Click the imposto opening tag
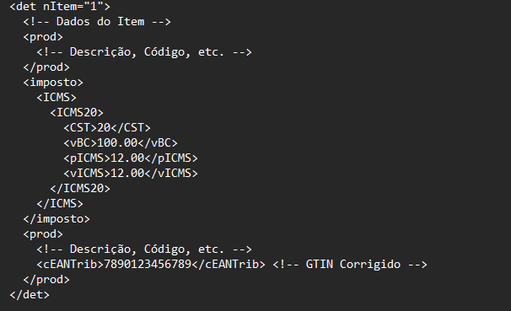Screen dimensions: 511x311 [x=53, y=83]
